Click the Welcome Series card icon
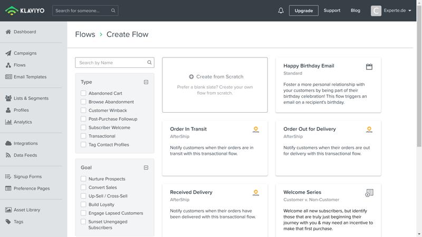Screen dimensions: 422x237 [369, 193]
